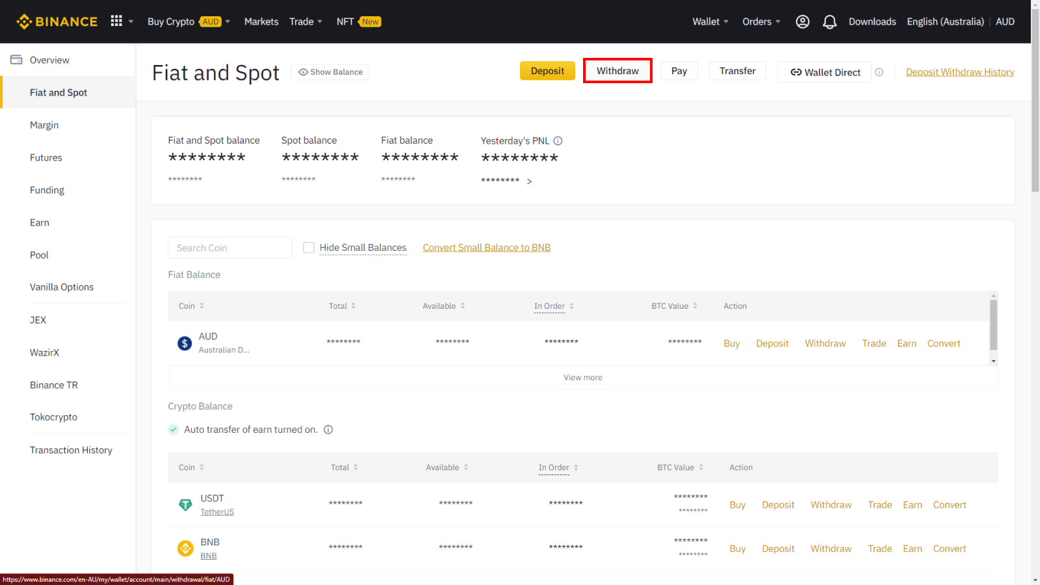1040x585 pixels.
Task: Expand the apps grid dropdown arrow
Action: click(131, 21)
